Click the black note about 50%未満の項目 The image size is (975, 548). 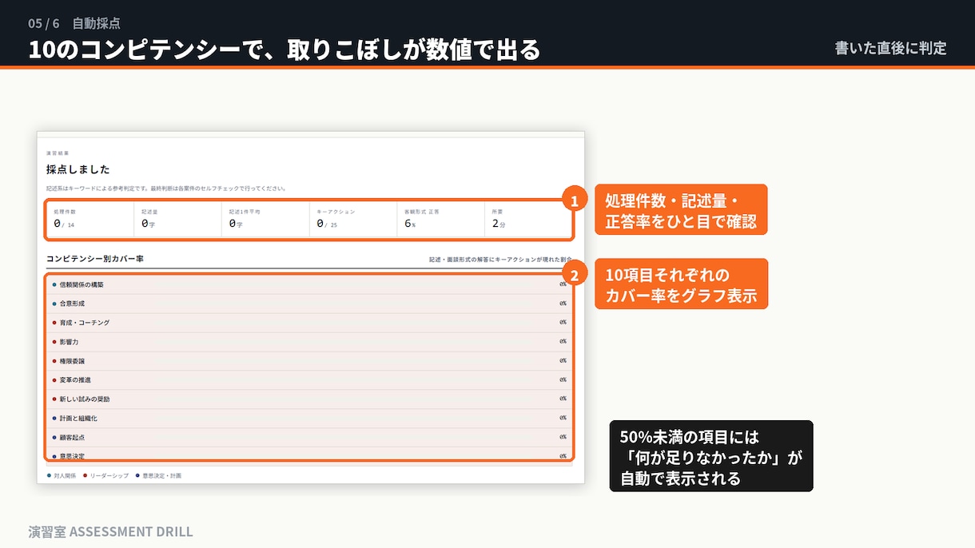point(711,456)
